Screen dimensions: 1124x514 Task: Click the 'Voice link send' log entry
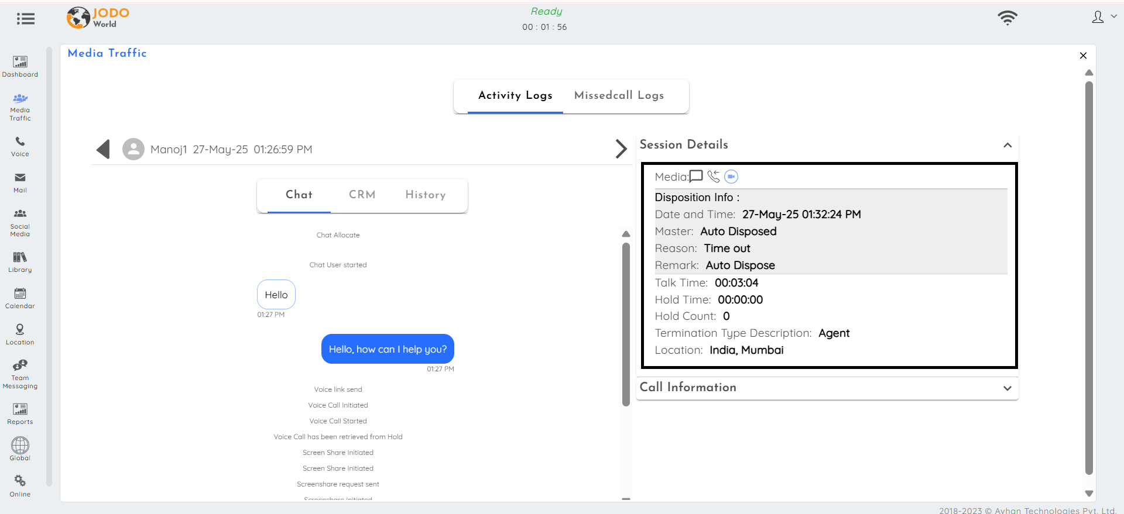click(338, 389)
